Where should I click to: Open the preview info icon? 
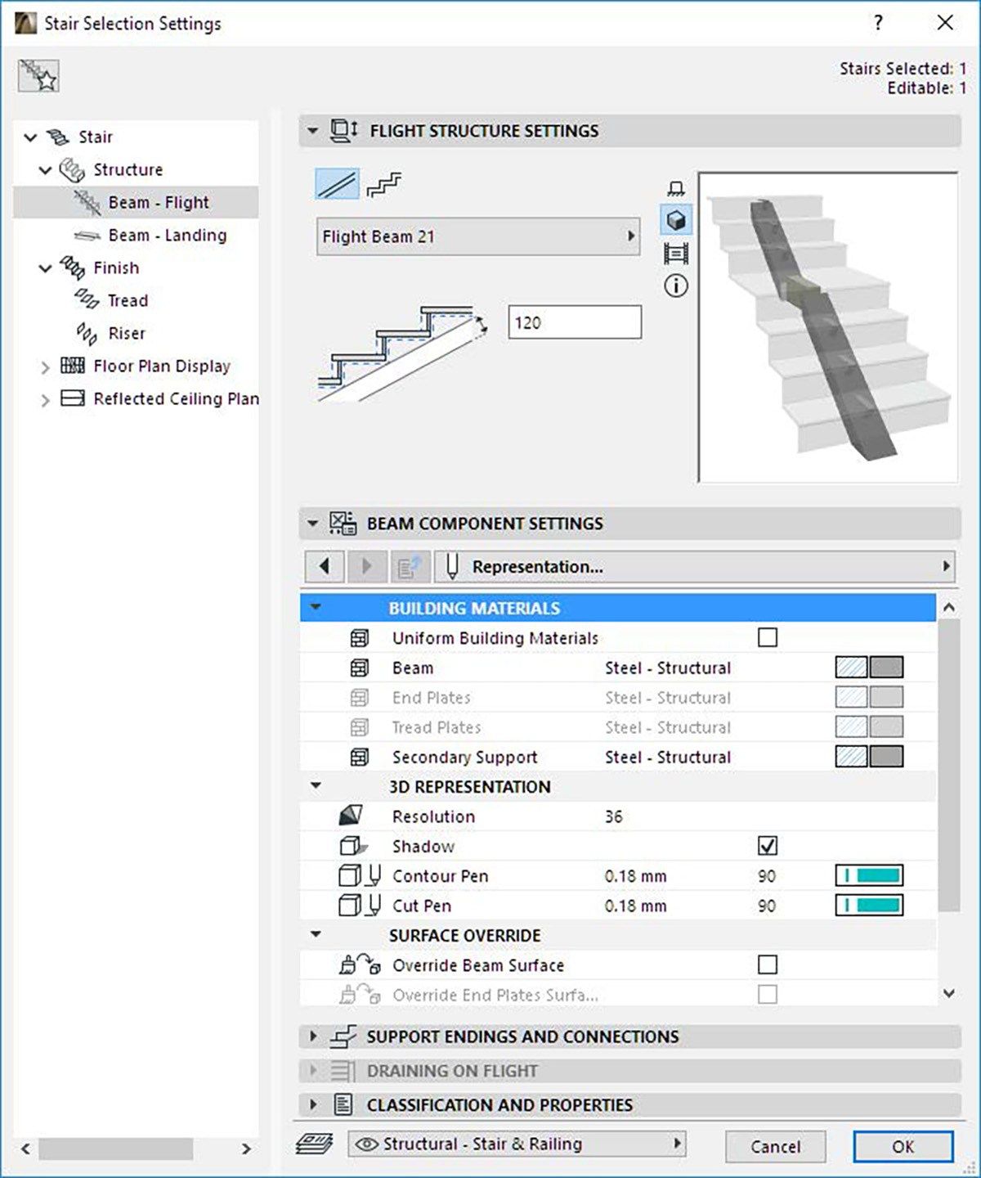(676, 286)
